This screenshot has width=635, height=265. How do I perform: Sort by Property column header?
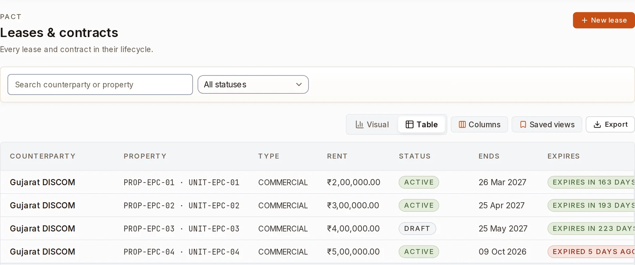pyautogui.click(x=145, y=156)
